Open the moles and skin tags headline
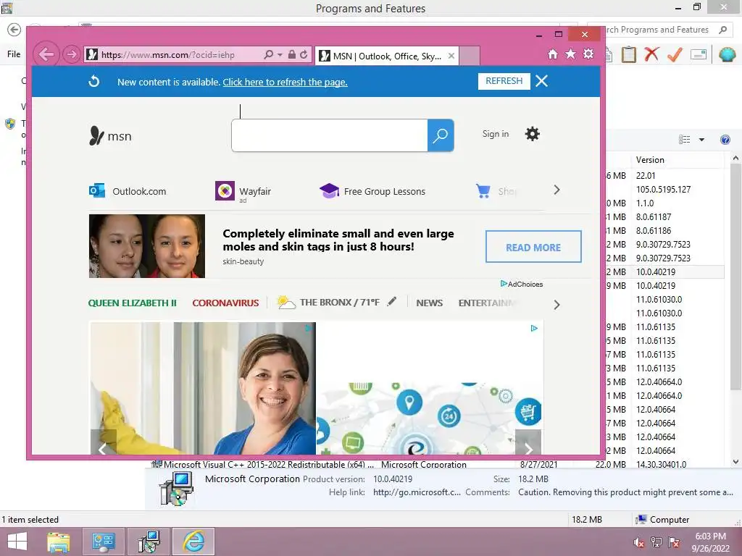This screenshot has height=556, width=742. 338,240
